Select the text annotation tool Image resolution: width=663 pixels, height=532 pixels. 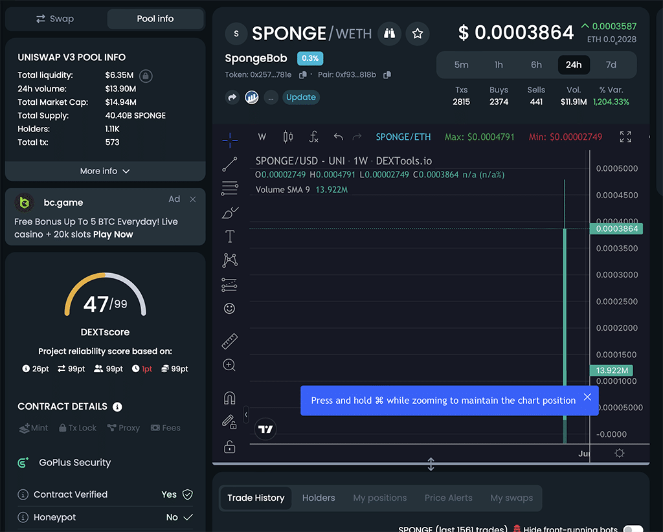pyautogui.click(x=230, y=236)
